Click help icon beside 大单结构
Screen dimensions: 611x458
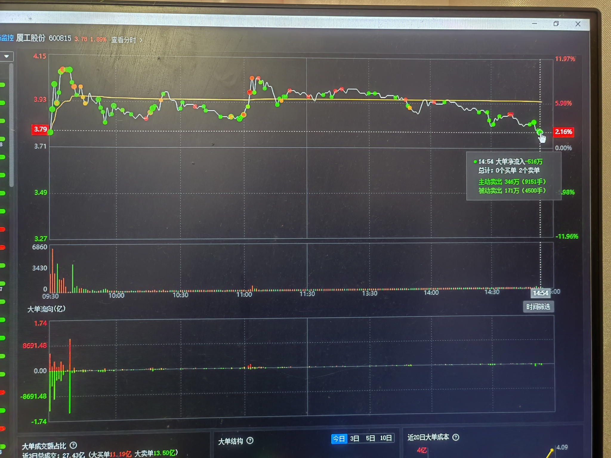(x=250, y=440)
